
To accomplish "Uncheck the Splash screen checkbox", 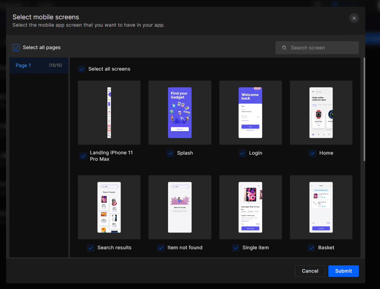I will 170,153.
